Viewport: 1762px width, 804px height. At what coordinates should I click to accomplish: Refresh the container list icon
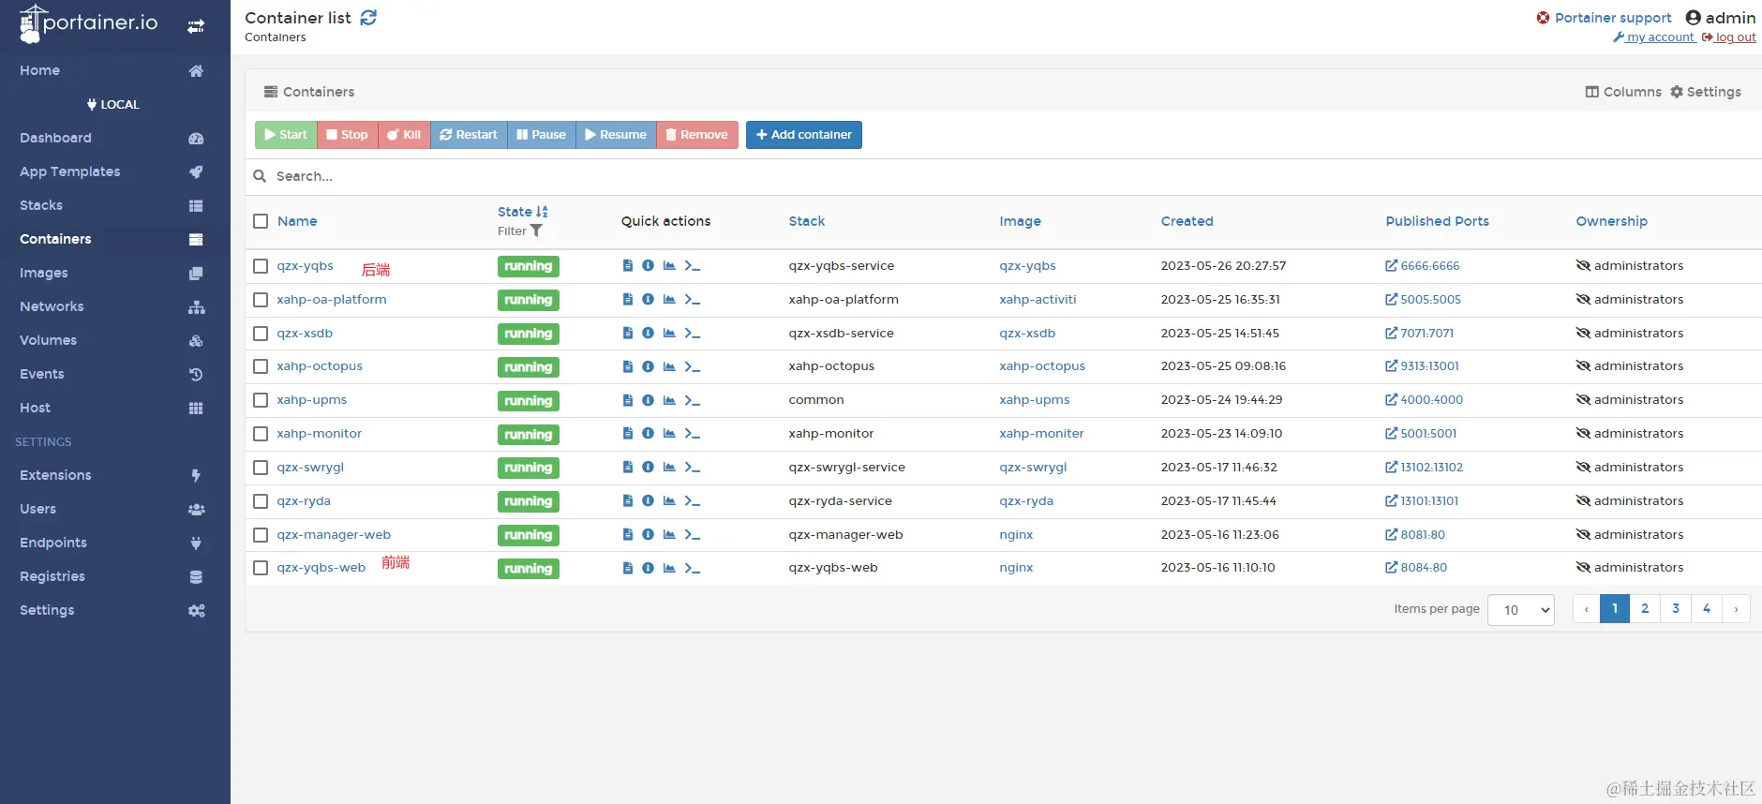pyautogui.click(x=368, y=18)
